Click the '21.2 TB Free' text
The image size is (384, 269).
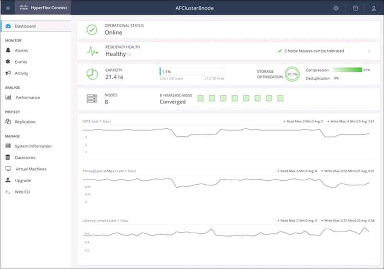[x=214, y=79]
